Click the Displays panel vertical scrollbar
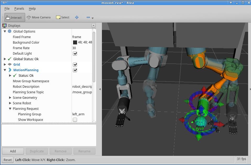 [94, 57]
